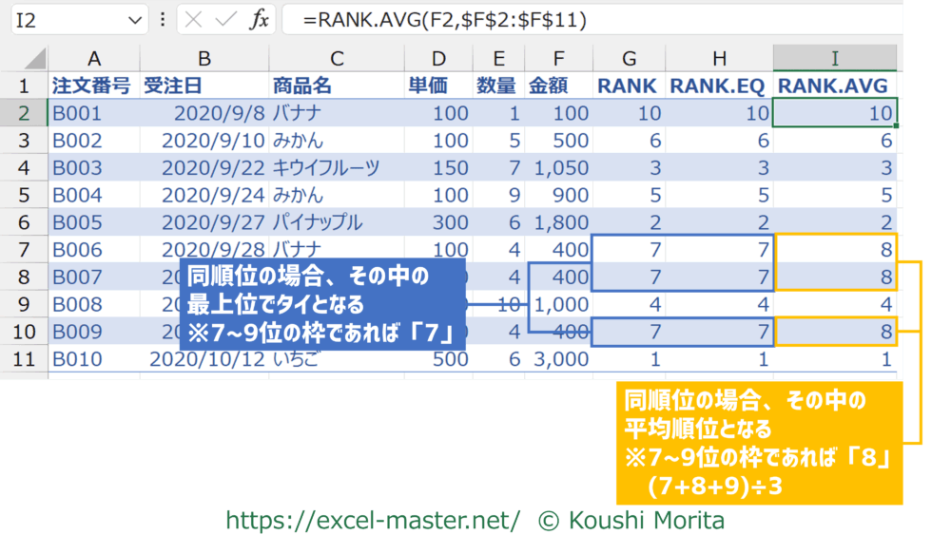Open Insert Function via fx icon
This screenshot has height=535, width=951.
[x=259, y=20]
